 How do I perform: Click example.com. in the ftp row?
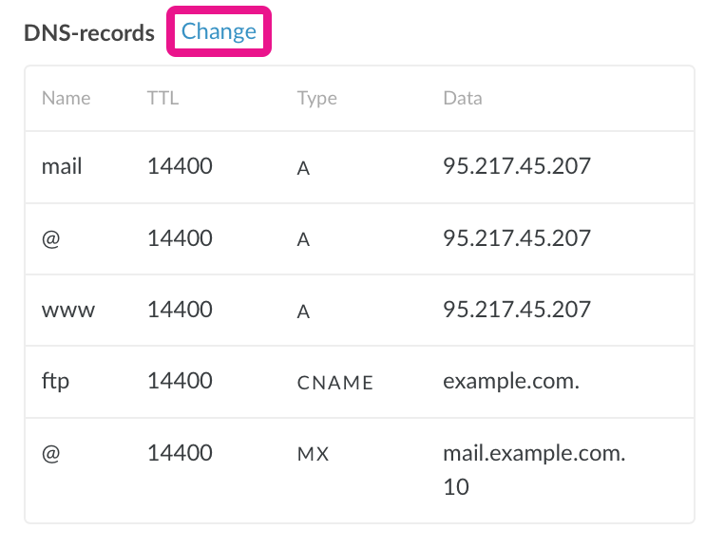tap(510, 381)
